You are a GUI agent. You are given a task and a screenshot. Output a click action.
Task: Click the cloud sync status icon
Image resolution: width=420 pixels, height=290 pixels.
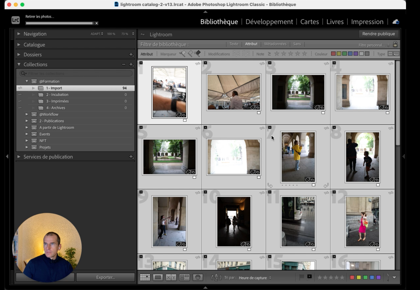tap(396, 22)
